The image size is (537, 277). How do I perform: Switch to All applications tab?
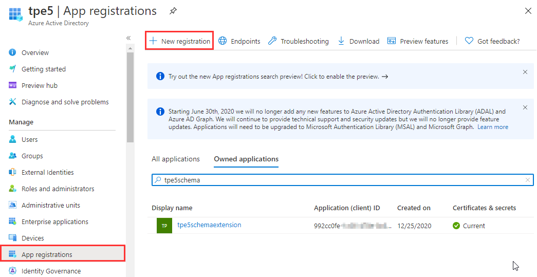coord(175,159)
